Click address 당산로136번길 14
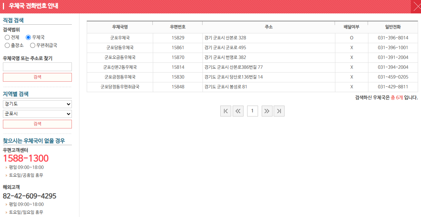 point(246,77)
